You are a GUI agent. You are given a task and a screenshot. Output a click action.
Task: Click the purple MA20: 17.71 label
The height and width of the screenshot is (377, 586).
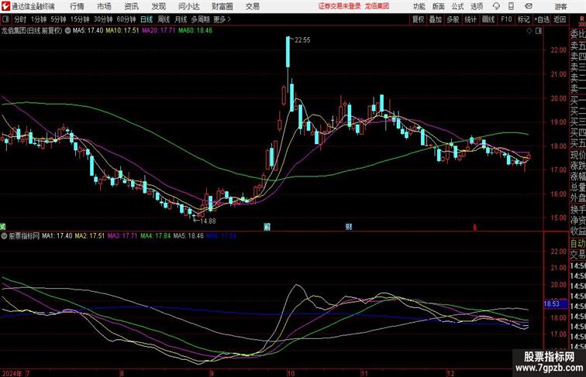point(158,31)
